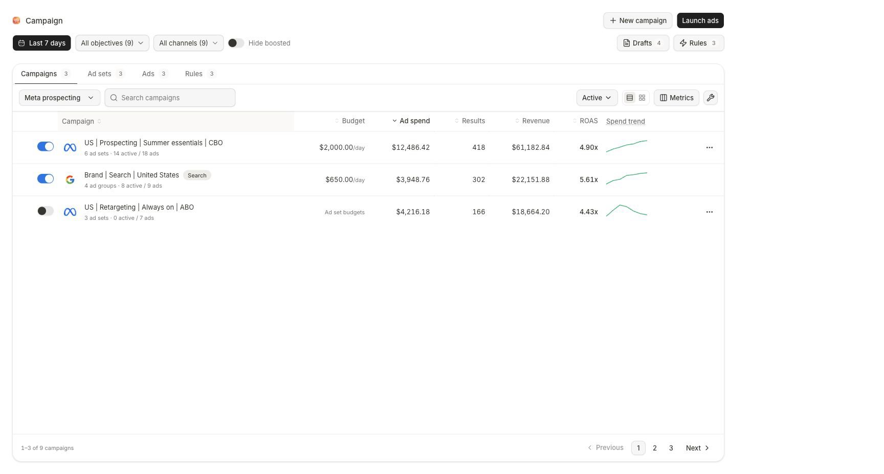Switch to list view layout icon
Screen dimensions: 884x474
tap(630, 98)
